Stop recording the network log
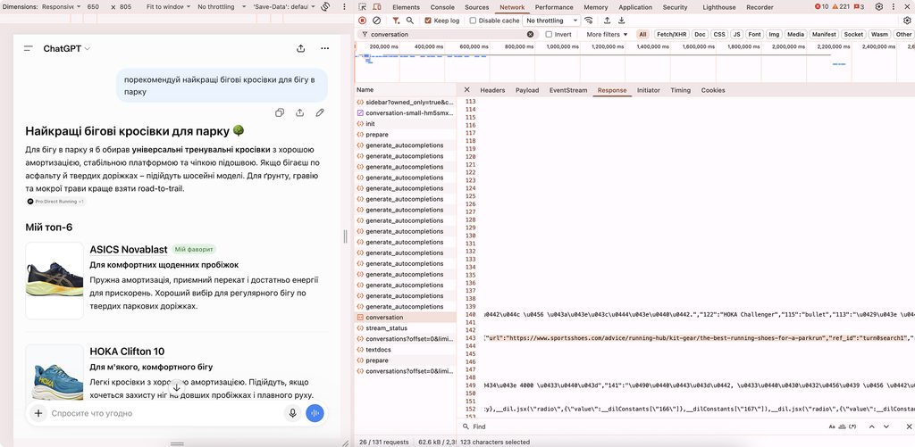This screenshot has height=447, width=915. tap(363, 21)
